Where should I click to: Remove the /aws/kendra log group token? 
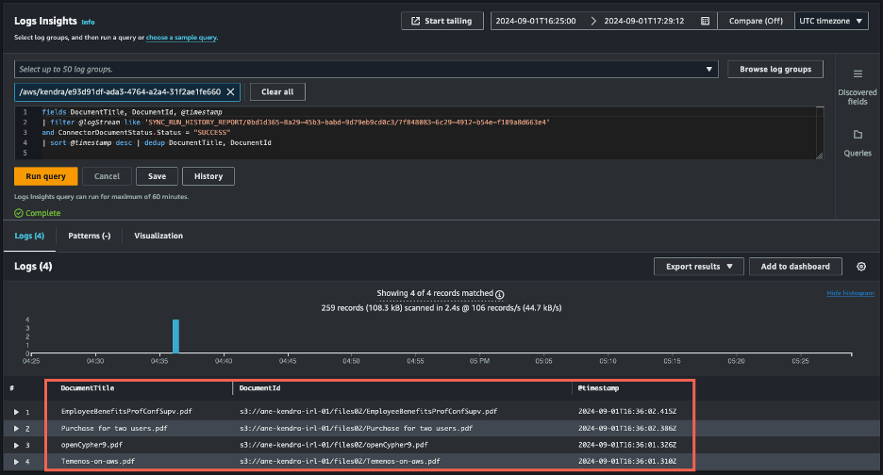click(x=232, y=91)
